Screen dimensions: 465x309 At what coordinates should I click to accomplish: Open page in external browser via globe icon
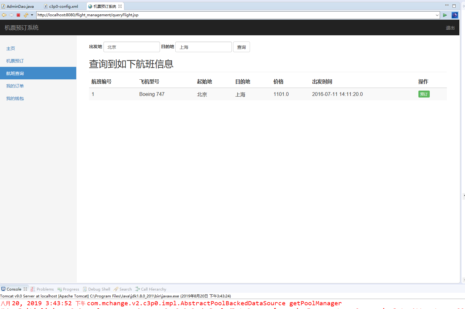pos(455,15)
